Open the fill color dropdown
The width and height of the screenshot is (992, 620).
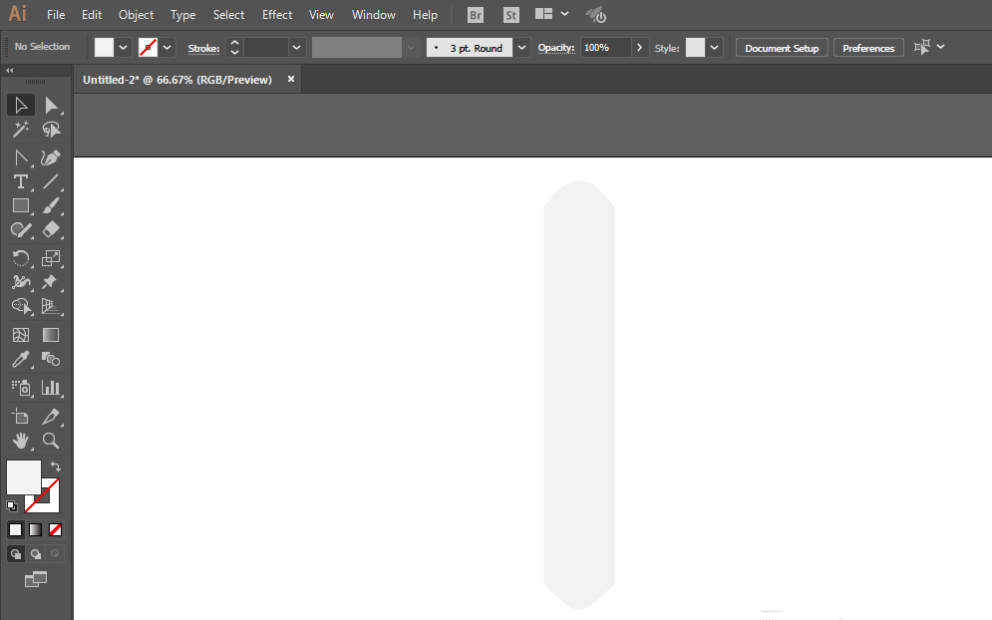(124, 47)
